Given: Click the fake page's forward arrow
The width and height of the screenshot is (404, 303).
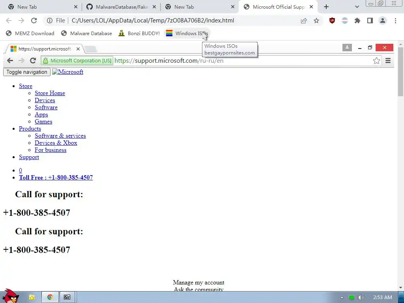Looking at the screenshot, I should [21, 60].
